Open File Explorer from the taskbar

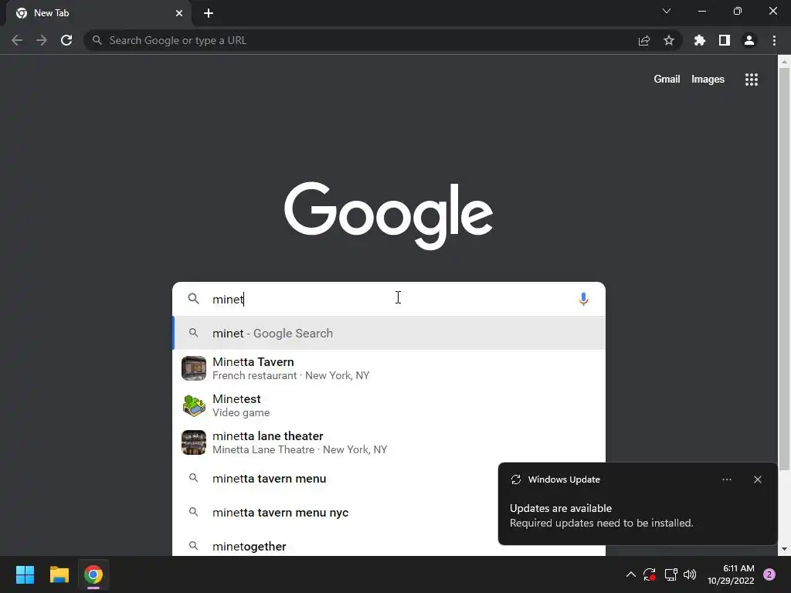(59, 574)
